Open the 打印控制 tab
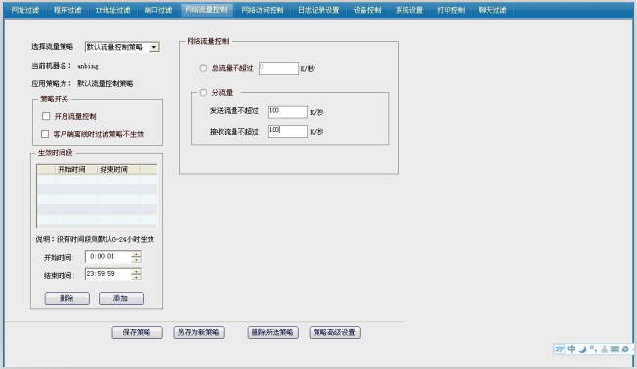637x369 pixels. [451, 10]
